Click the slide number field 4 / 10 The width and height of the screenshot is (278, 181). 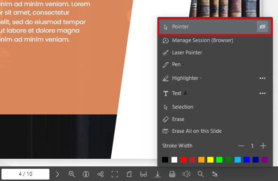tap(25, 174)
